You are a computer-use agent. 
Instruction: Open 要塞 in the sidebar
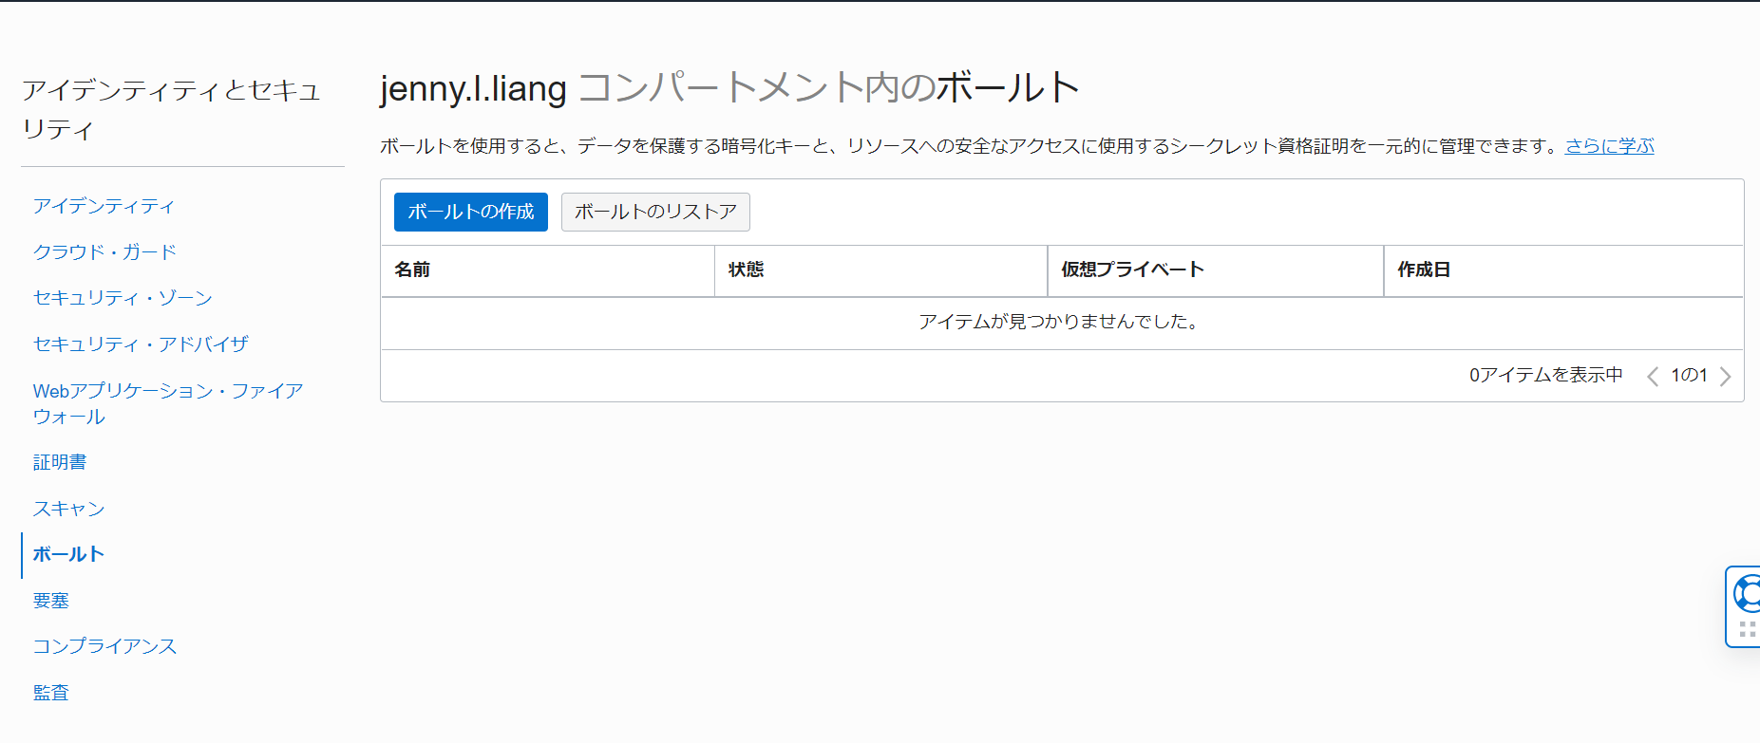click(x=51, y=601)
